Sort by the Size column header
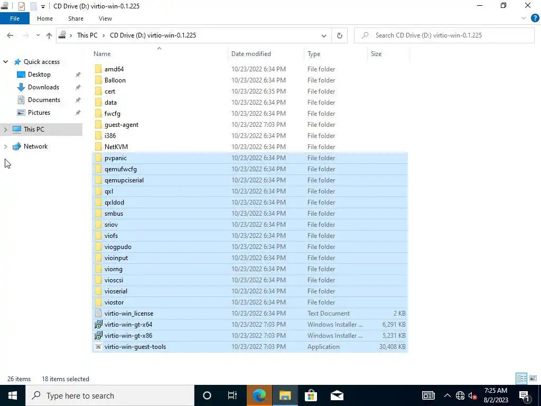The image size is (541, 406). tap(388, 54)
